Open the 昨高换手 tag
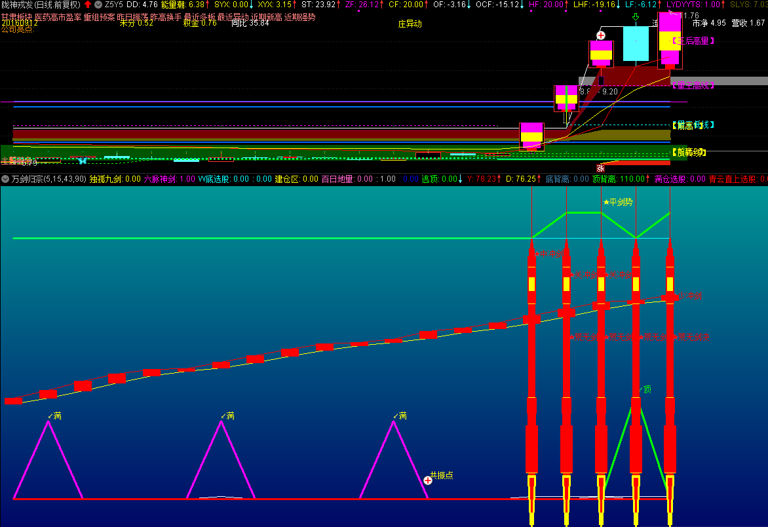The width and height of the screenshot is (768, 527). click(x=166, y=17)
